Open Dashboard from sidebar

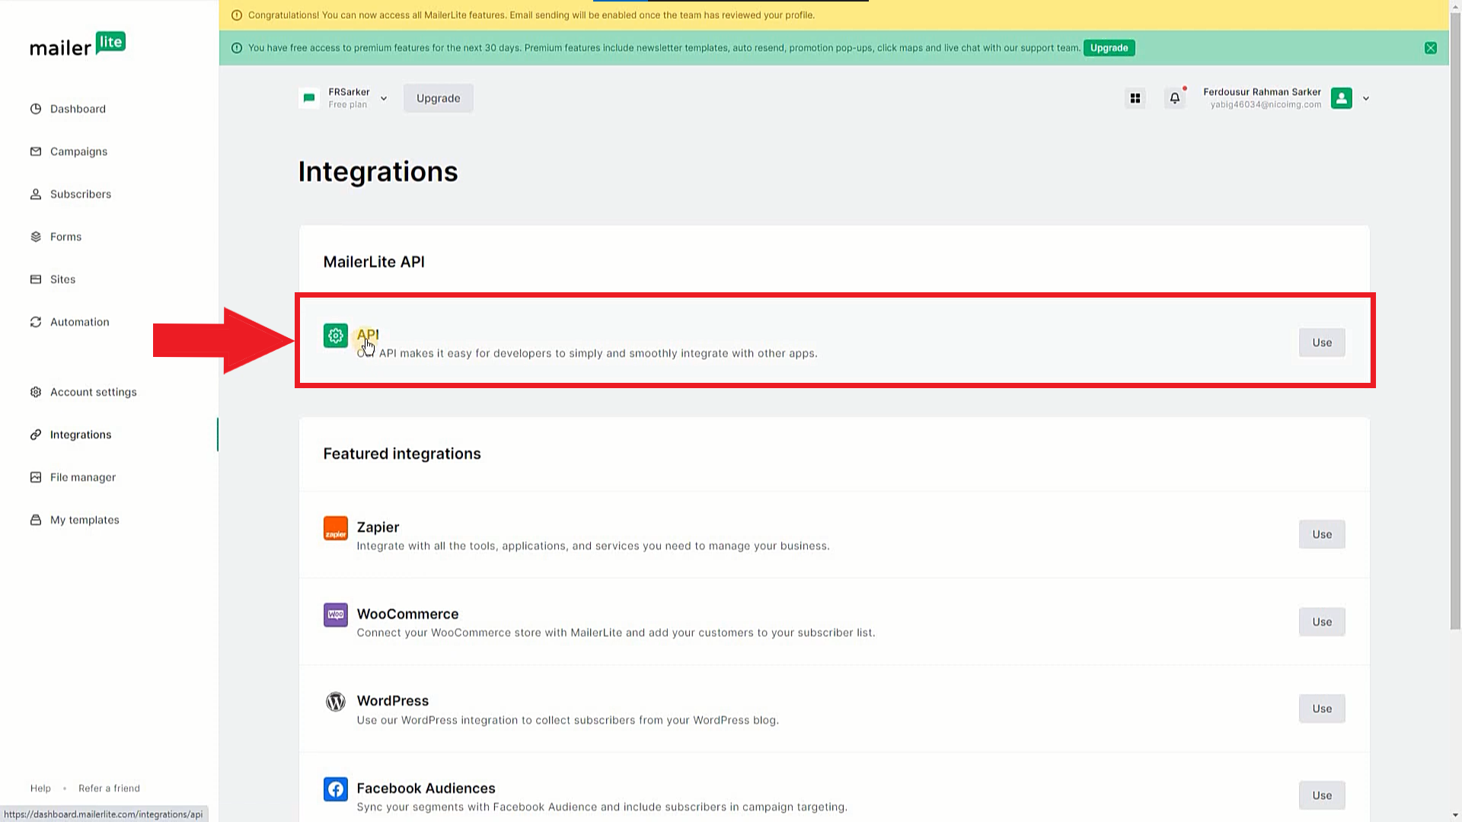[78, 109]
